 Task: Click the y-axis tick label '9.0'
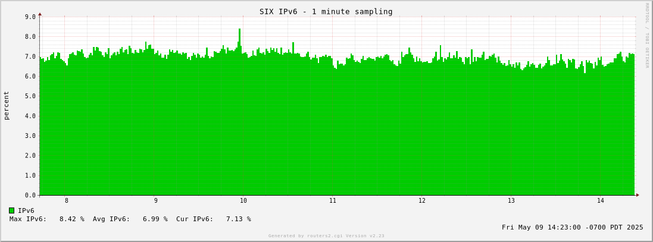point(30,17)
